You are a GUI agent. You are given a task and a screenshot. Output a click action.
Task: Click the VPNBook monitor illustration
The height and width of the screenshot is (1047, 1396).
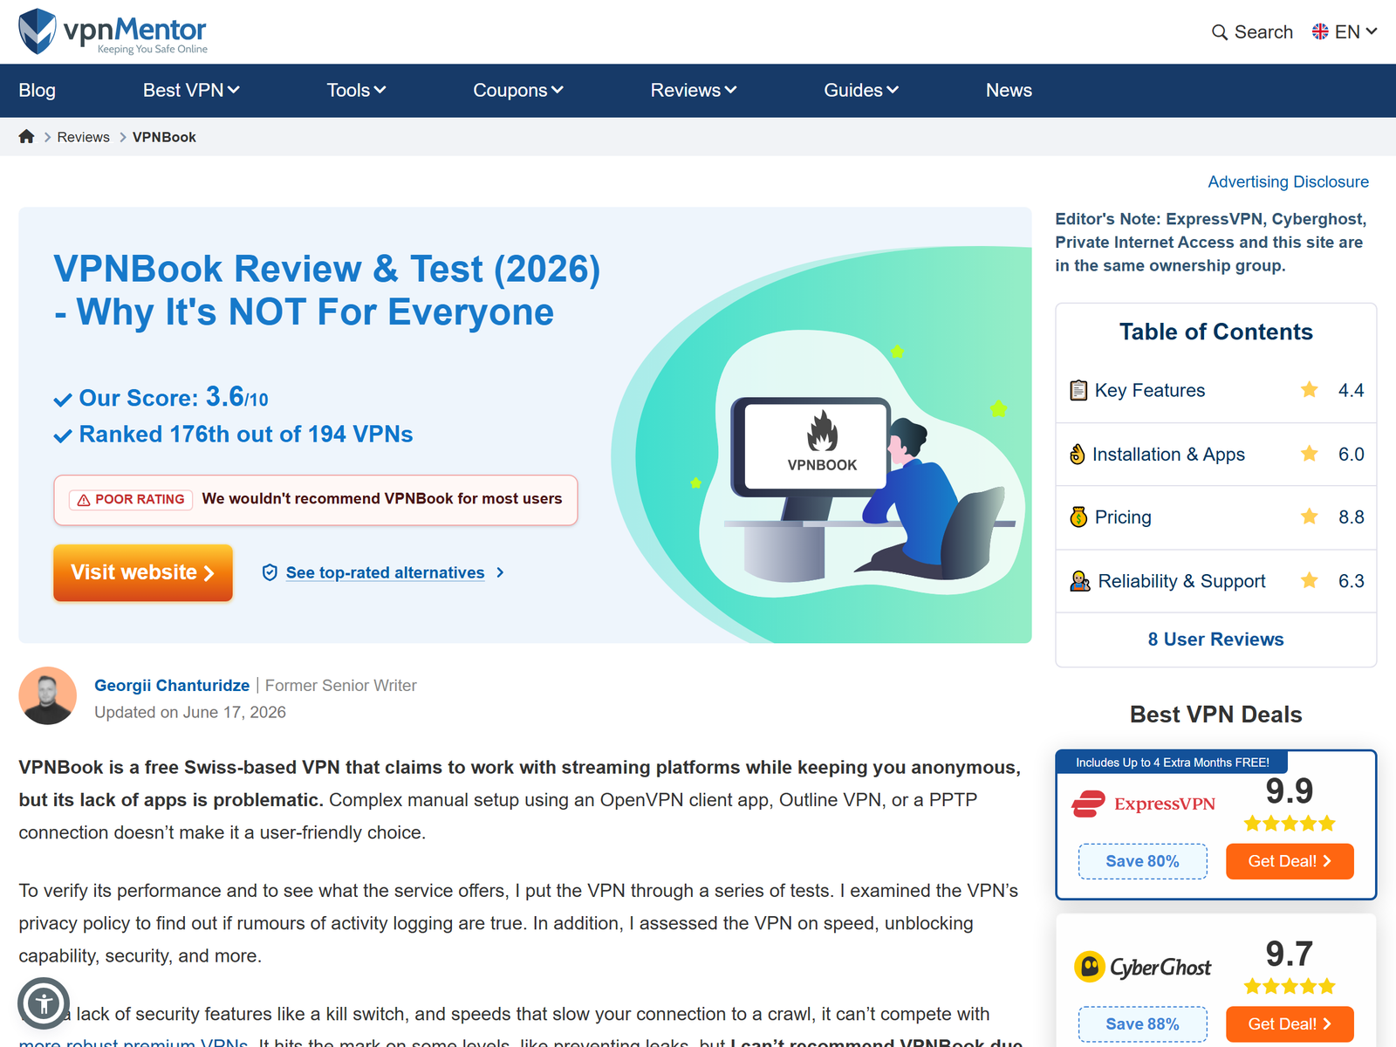811,447
